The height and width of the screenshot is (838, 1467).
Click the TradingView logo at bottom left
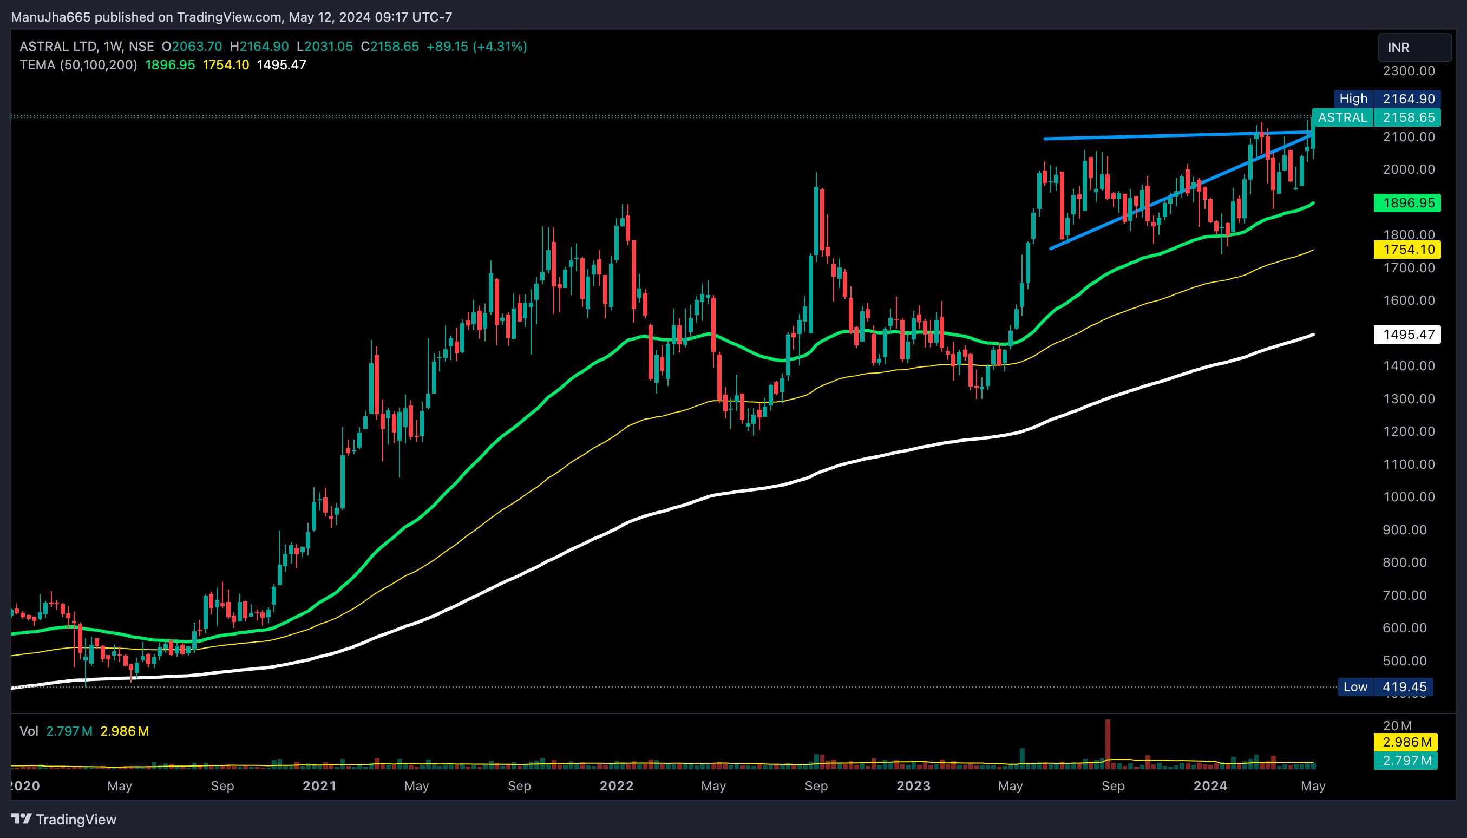pyautogui.click(x=64, y=819)
